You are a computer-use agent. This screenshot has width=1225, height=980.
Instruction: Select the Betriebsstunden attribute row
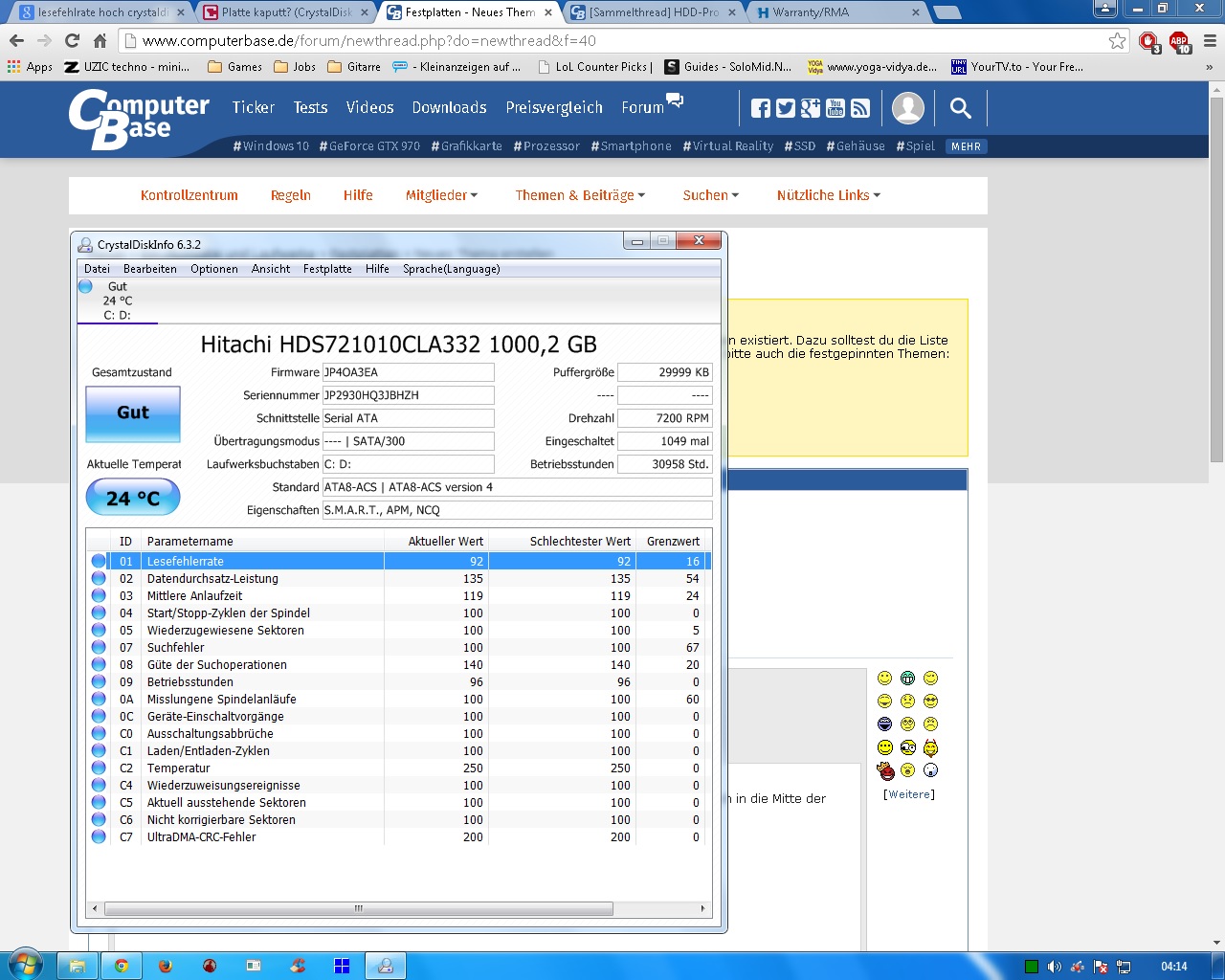tap(399, 682)
